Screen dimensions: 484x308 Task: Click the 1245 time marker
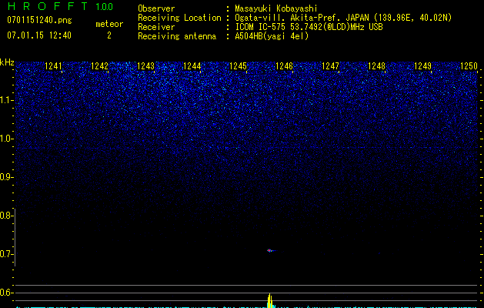[238, 66]
